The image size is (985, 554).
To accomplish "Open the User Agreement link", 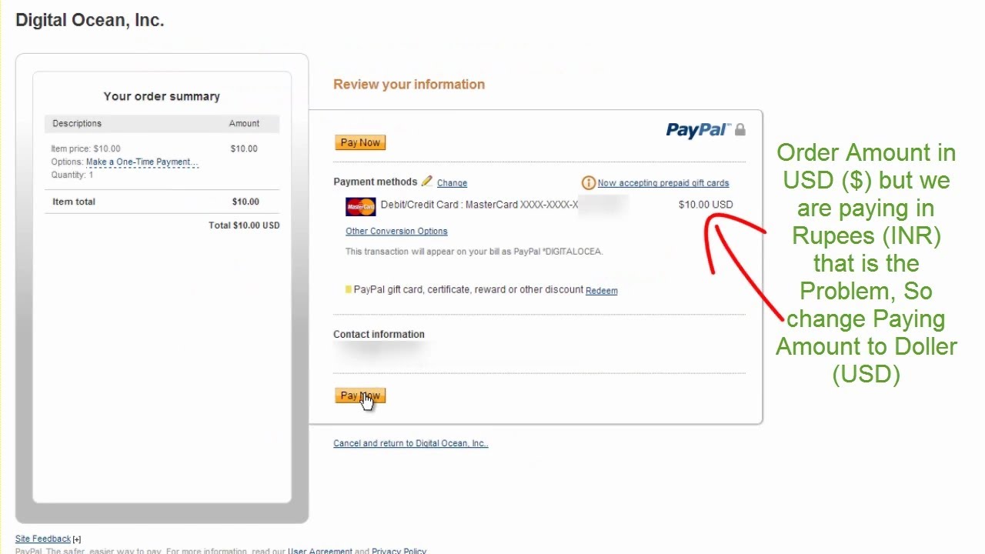I will click(x=320, y=551).
